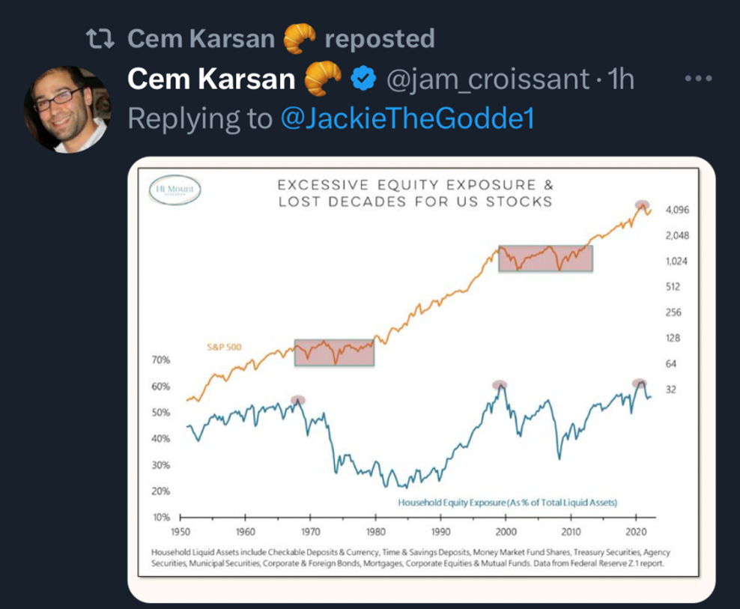Screen dimensions: 740x609
Task: Click the "Cem Karsan reposted" text
Action: click(281, 38)
